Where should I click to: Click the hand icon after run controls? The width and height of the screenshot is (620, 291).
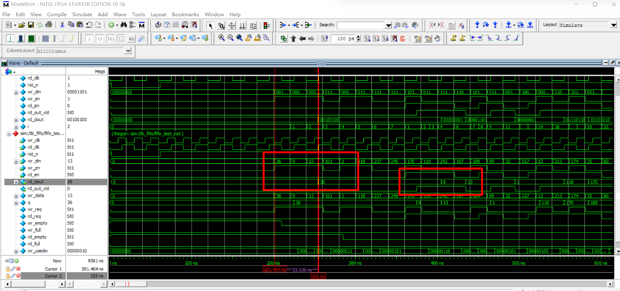438,38
